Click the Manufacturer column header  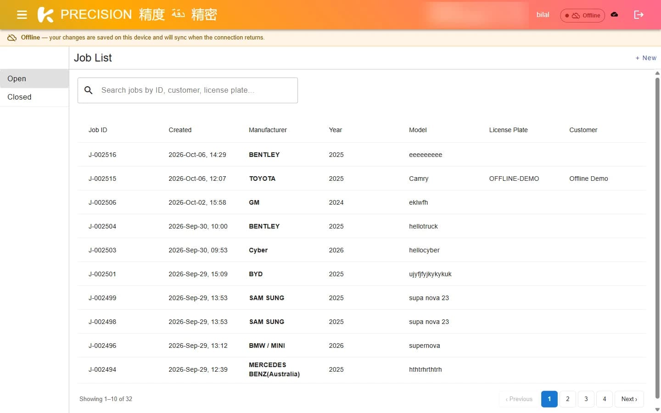(268, 130)
